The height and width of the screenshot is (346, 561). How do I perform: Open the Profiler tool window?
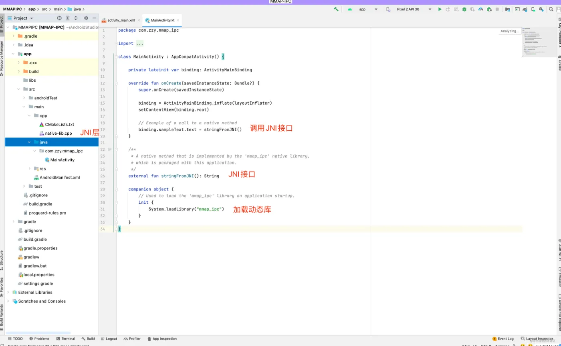click(132, 339)
